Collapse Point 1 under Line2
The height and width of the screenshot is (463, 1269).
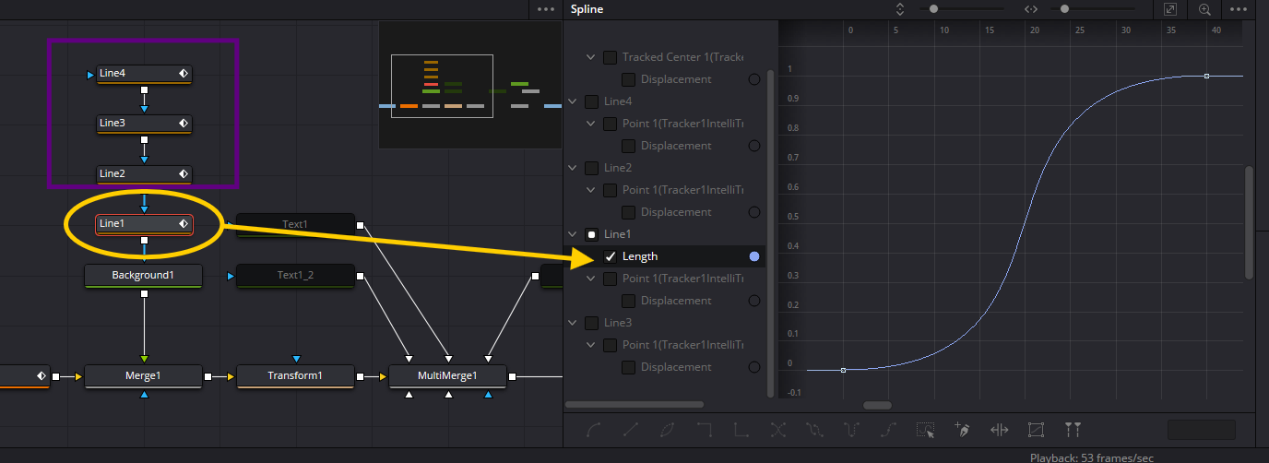click(x=591, y=190)
